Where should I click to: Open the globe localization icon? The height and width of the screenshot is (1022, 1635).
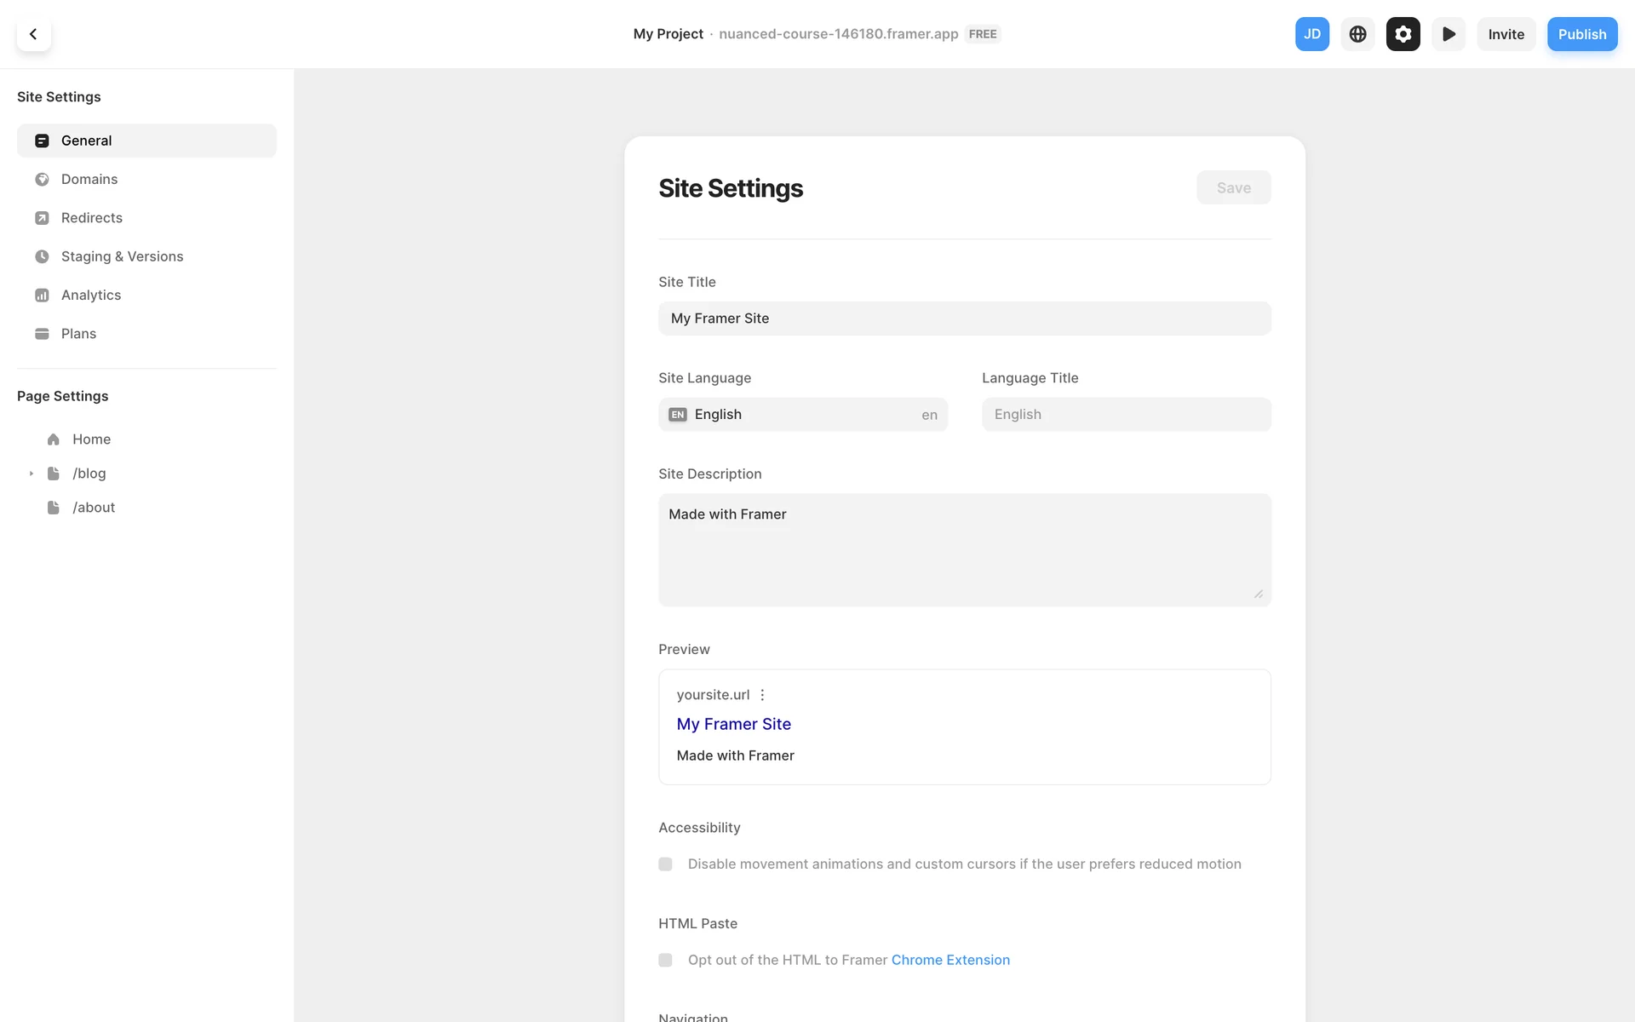(1357, 34)
